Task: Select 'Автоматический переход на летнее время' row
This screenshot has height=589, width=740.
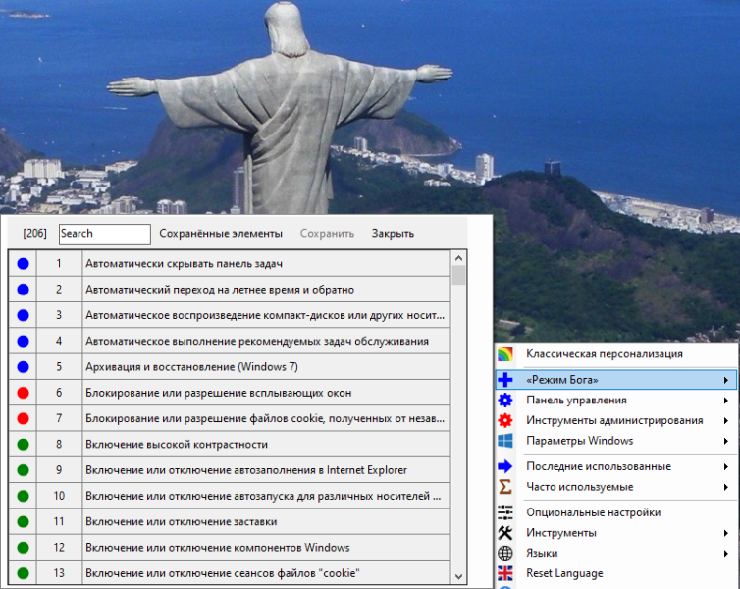Action: coord(230,290)
